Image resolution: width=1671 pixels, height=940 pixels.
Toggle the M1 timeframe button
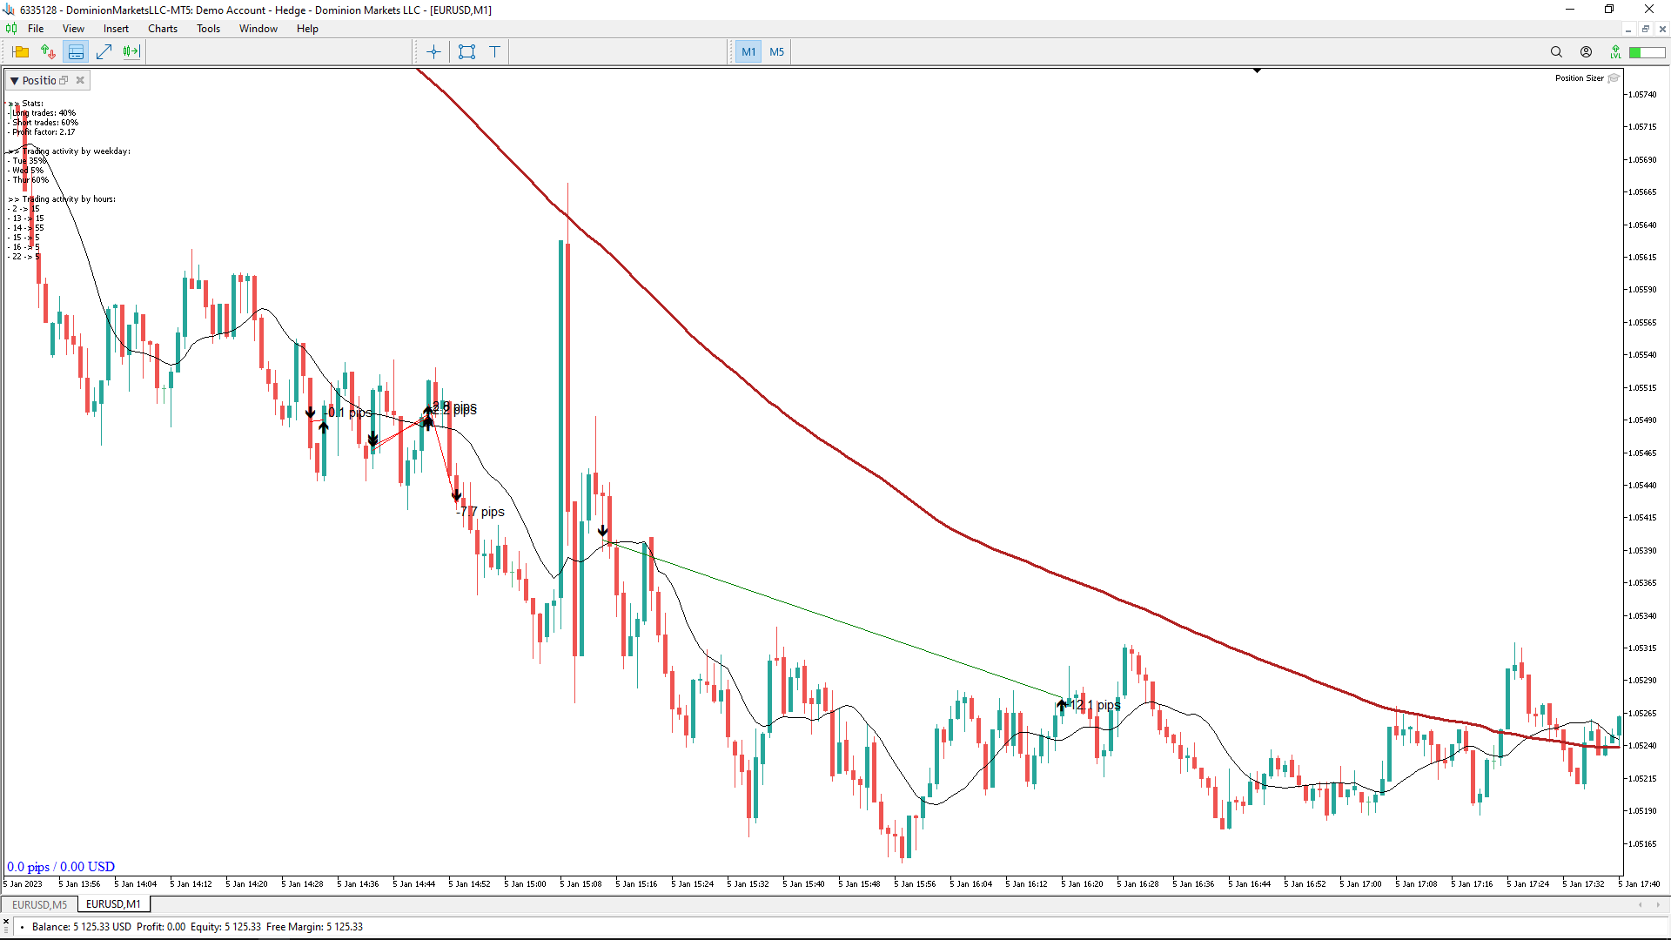point(748,52)
